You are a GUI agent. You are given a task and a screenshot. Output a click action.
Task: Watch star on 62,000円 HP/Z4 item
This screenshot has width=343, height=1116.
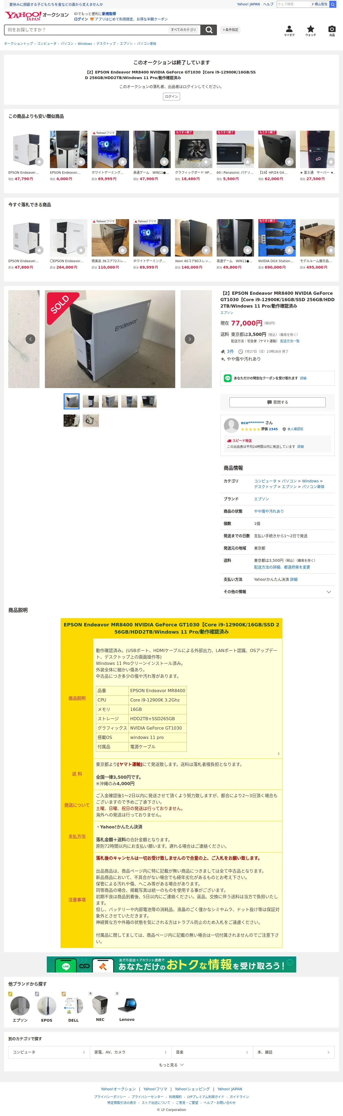click(289, 162)
